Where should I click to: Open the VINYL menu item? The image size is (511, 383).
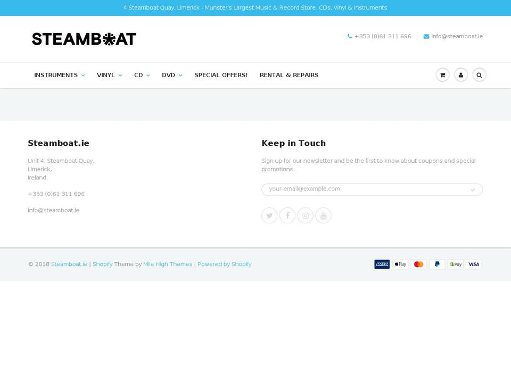click(105, 75)
